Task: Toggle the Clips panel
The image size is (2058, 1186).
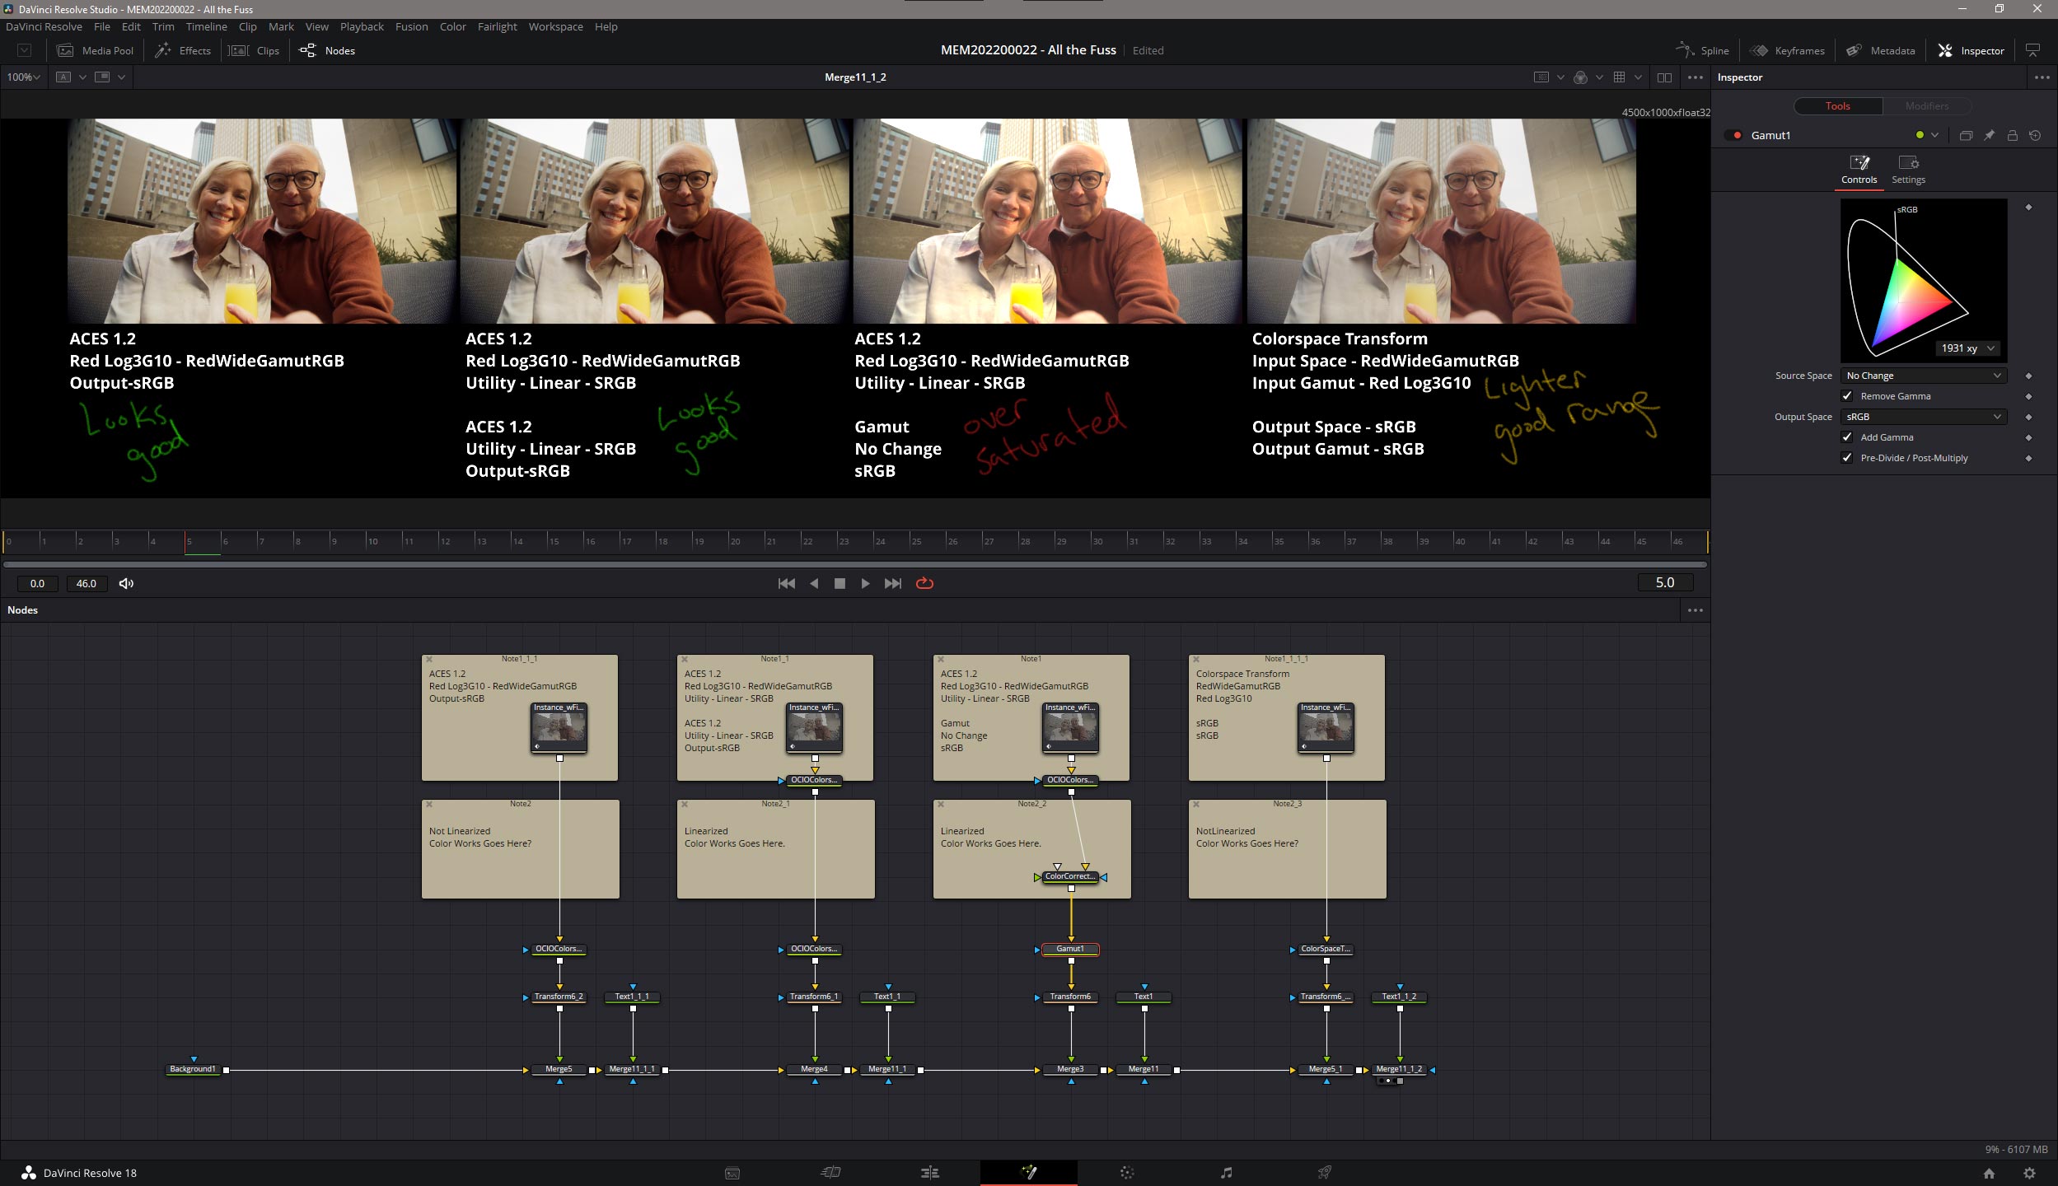Action: (x=255, y=50)
